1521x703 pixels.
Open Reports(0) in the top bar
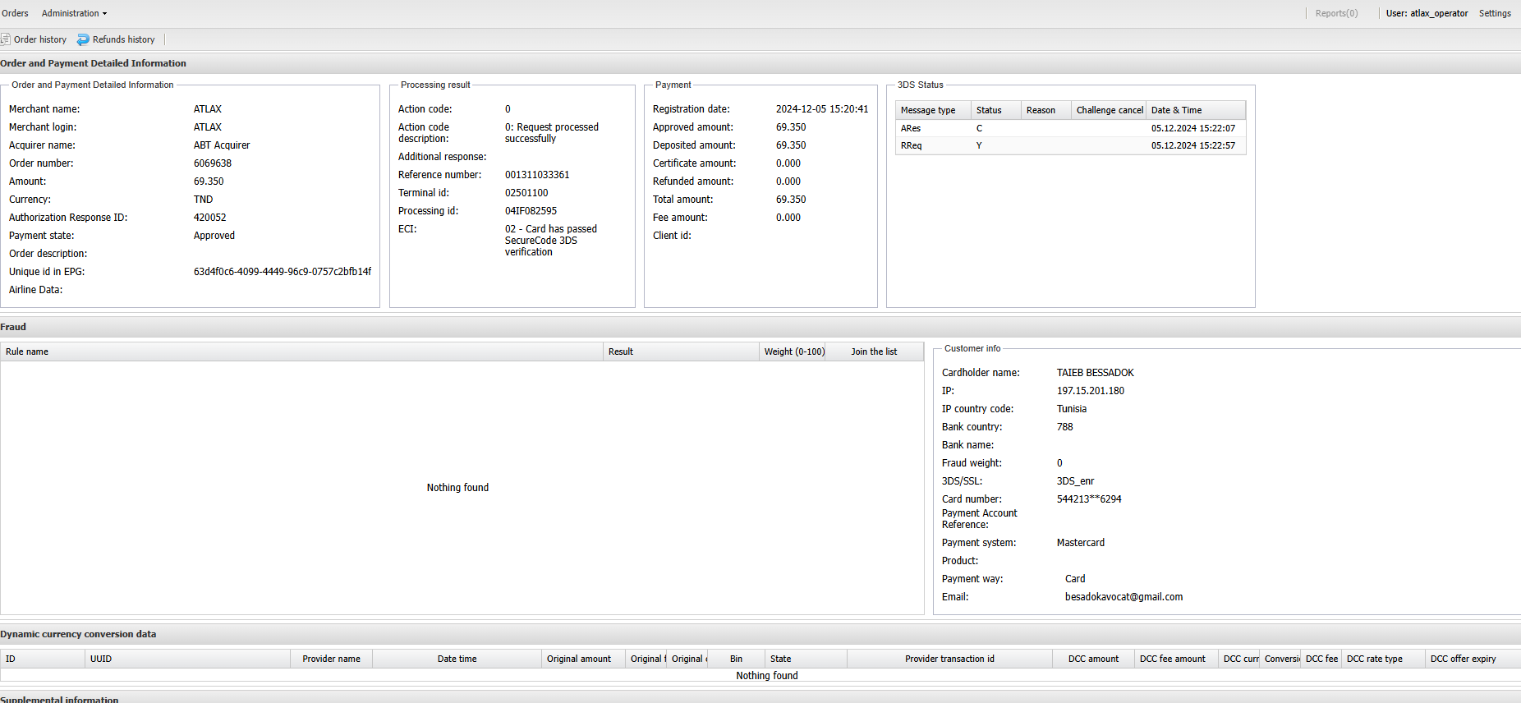click(x=1335, y=13)
